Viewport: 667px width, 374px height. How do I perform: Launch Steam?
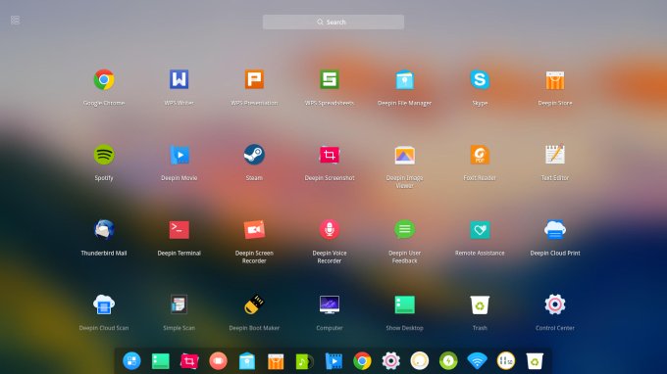coord(254,155)
